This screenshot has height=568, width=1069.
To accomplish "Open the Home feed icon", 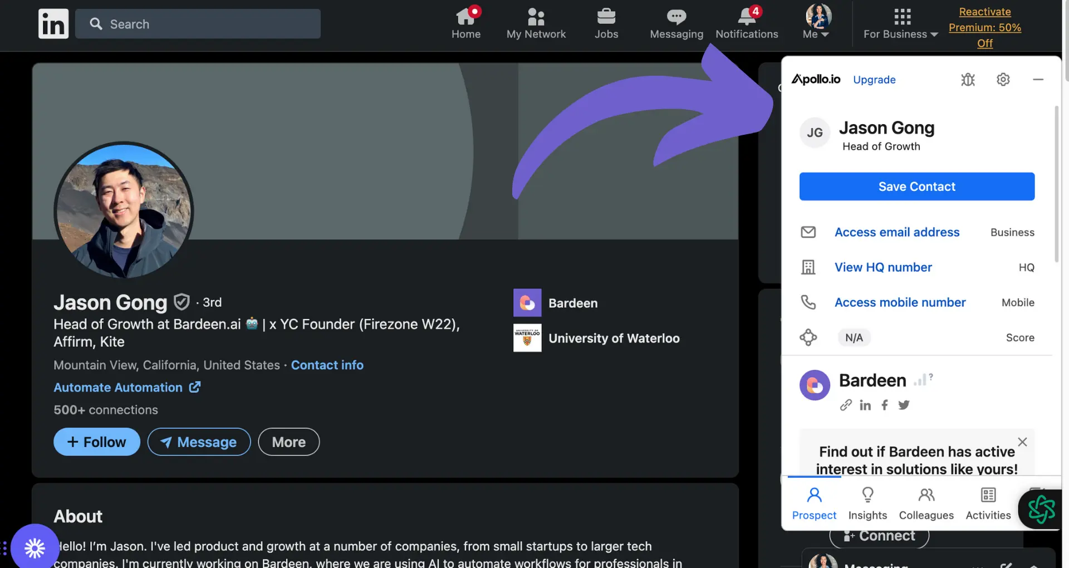I will point(466,23).
